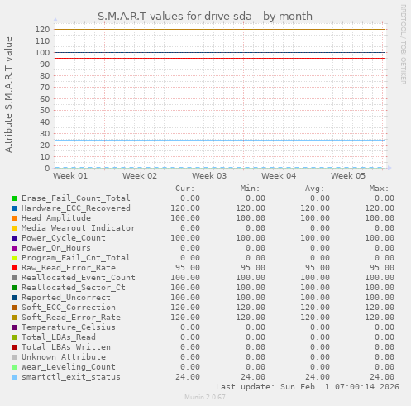Click the 'Hardware_ECC_Recovered' legend label
This screenshot has width=411, height=406.
click(x=76, y=208)
